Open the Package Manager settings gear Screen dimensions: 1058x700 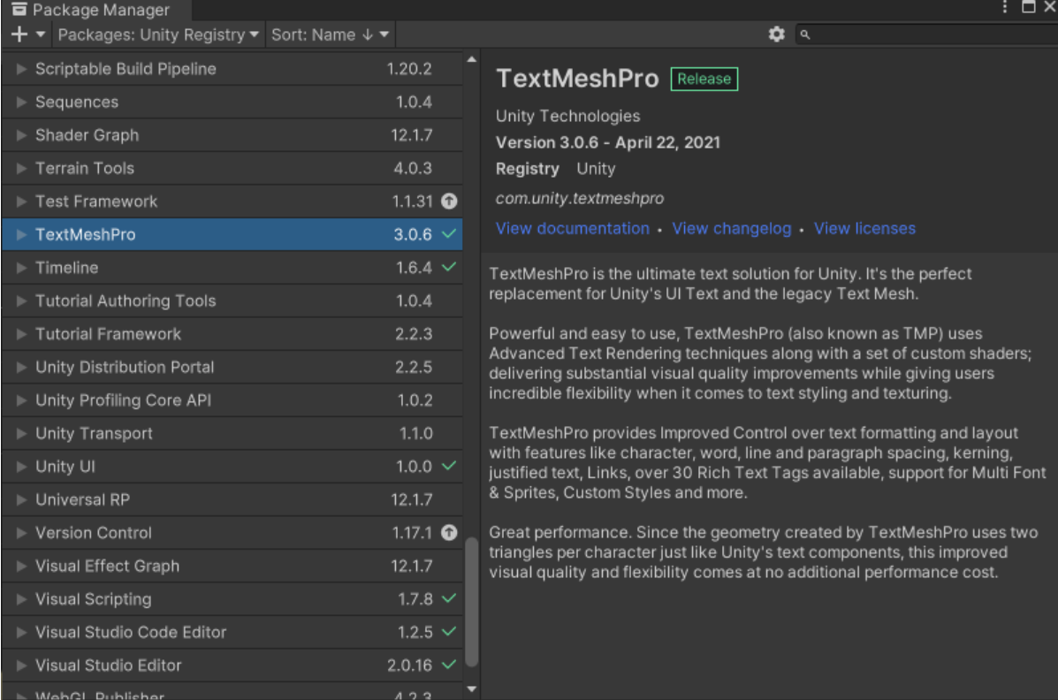click(x=777, y=34)
